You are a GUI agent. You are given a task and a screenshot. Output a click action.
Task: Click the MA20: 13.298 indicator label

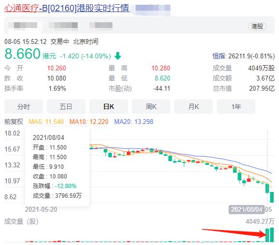(134, 122)
